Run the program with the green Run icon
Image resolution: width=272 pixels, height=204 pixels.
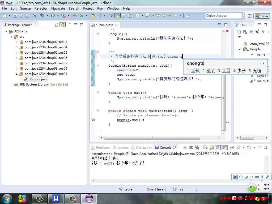point(53,16)
